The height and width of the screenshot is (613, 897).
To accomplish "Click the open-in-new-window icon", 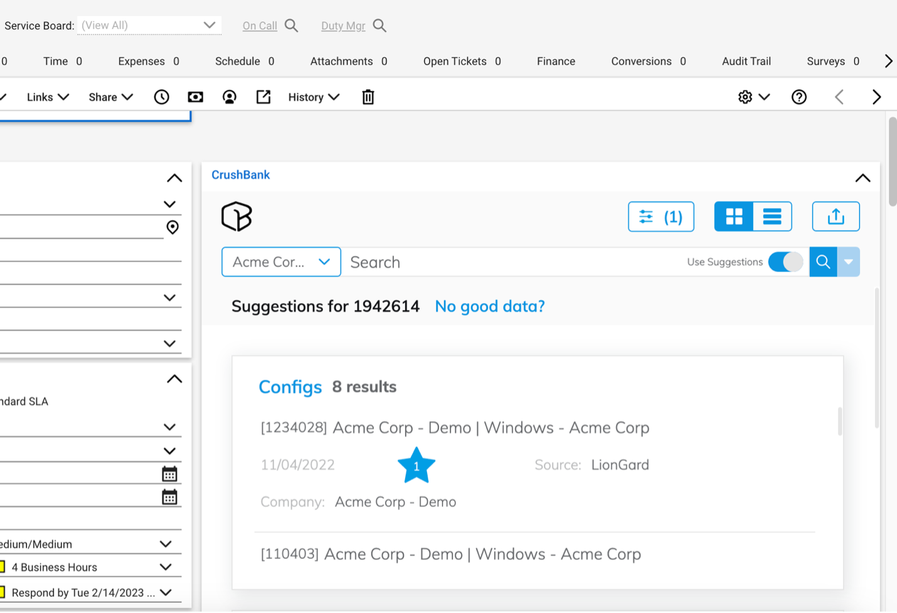I will pyautogui.click(x=263, y=97).
